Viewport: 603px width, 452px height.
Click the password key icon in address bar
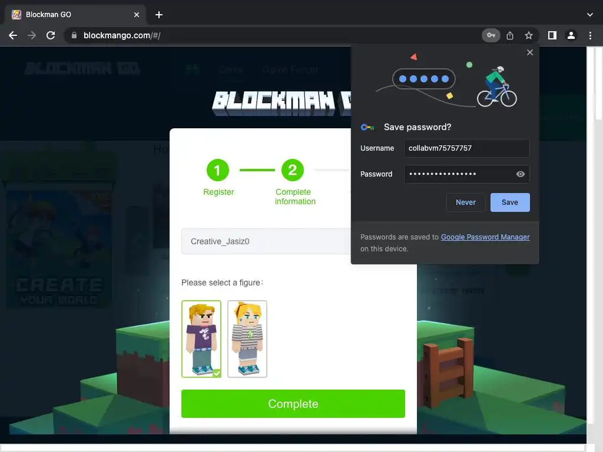click(491, 35)
